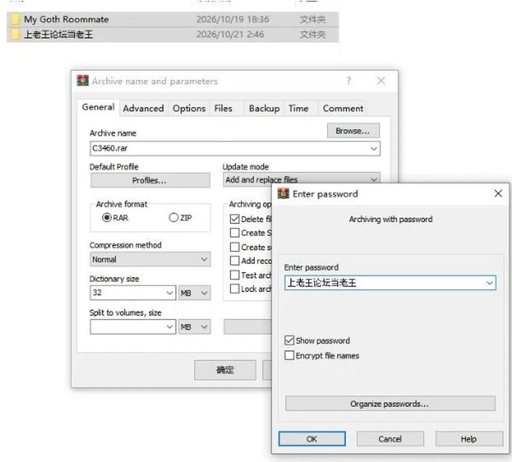Image resolution: width=512 pixels, height=462 pixels.
Task: Uncheck the Delete files after archiving option
Action: tap(235, 218)
